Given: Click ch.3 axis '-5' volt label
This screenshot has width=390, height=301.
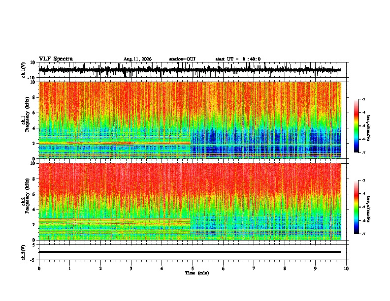Looking at the screenshot, I should (33, 260).
